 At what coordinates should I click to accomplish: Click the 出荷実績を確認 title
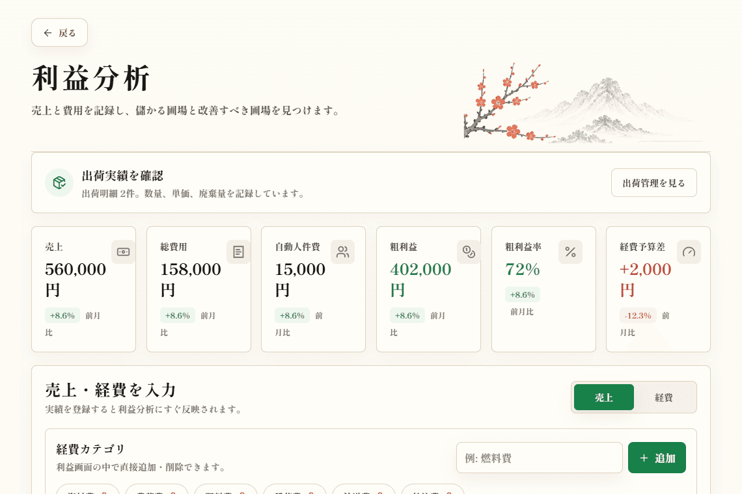click(x=122, y=176)
